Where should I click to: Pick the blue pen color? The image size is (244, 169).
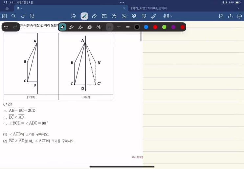tap(146, 27)
